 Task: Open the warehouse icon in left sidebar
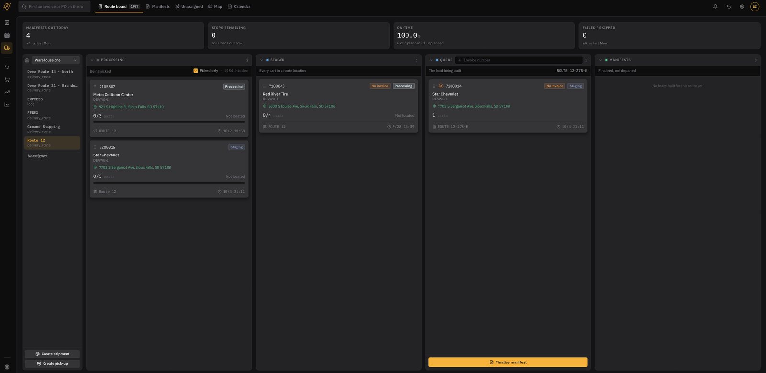7,35
